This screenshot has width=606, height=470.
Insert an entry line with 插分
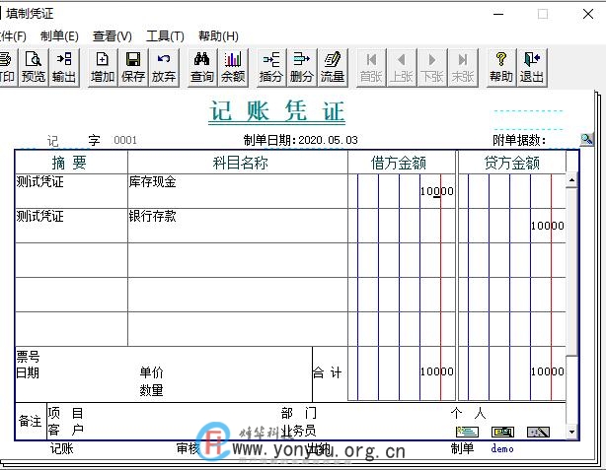click(x=271, y=67)
